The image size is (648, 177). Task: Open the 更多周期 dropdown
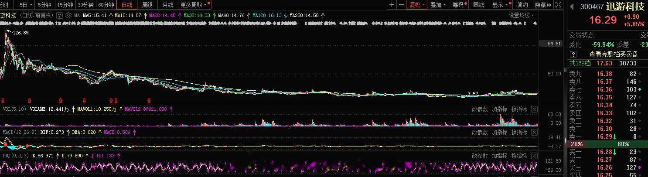click(x=195, y=5)
